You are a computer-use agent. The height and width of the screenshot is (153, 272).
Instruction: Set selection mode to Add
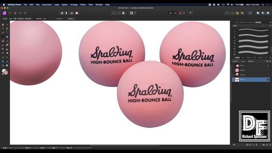15,19
